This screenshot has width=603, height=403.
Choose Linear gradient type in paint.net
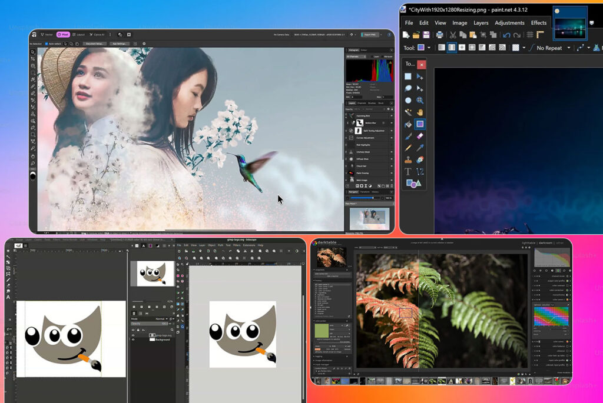(442, 48)
